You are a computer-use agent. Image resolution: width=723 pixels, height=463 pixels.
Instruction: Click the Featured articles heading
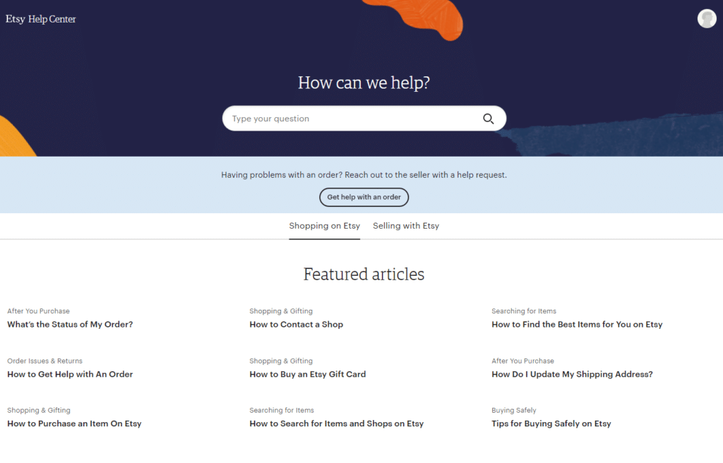[364, 275]
